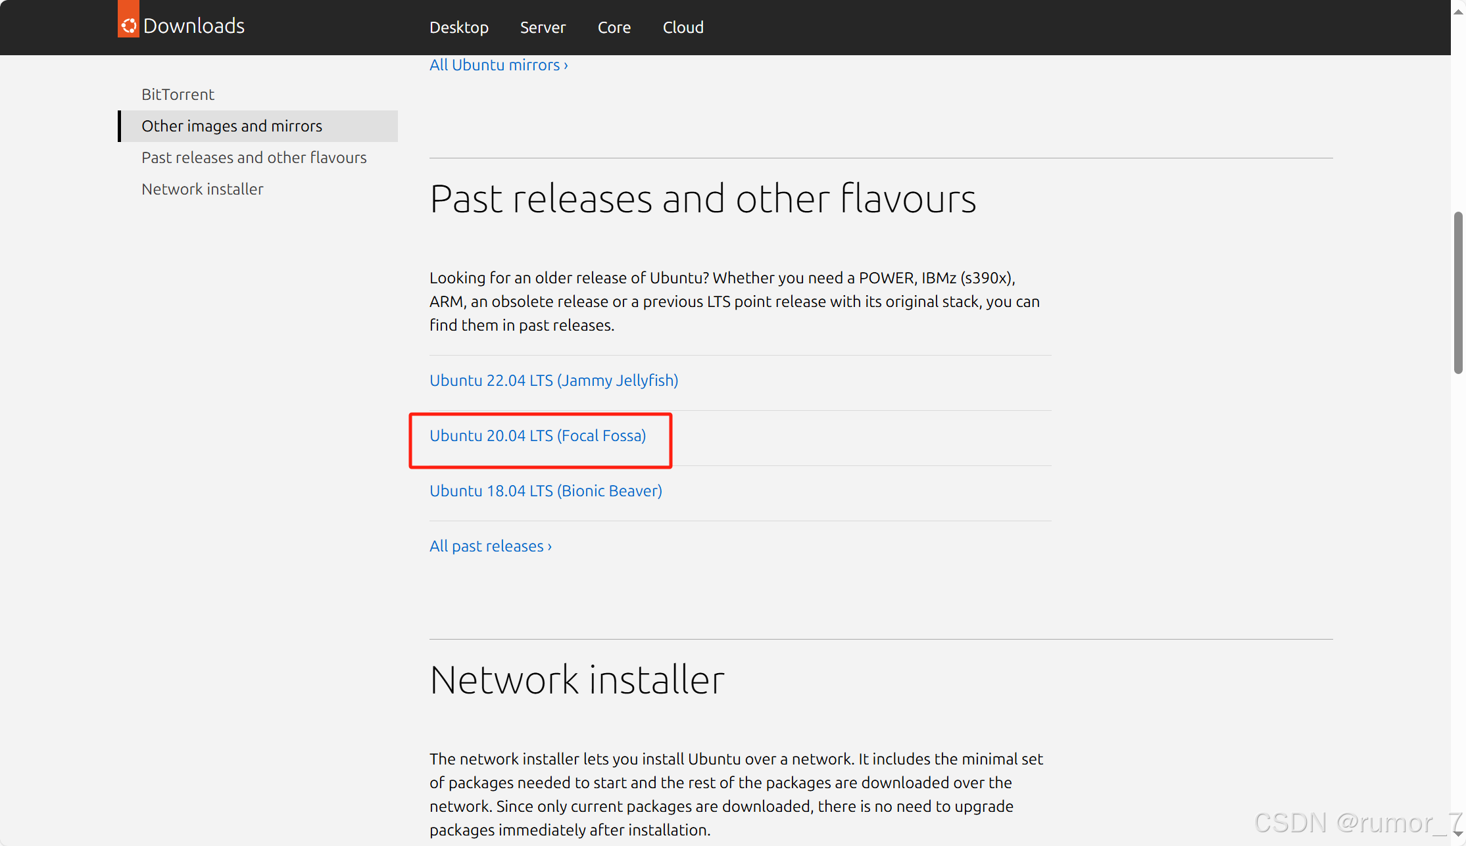Click the scrollbar up arrow
The image size is (1466, 846).
point(1458,11)
